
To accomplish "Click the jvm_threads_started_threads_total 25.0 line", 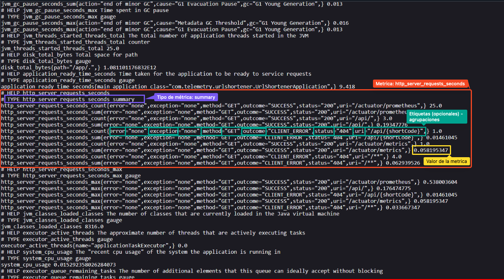I will pyautogui.click(x=60, y=48).
